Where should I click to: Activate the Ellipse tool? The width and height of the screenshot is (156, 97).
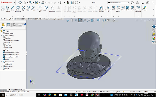28,8
